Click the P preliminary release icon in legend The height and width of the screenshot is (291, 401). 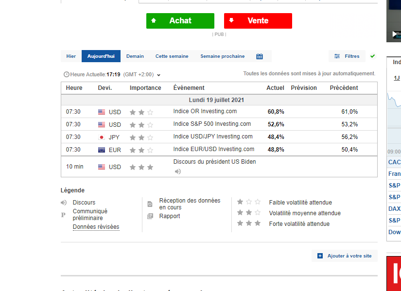(x=63, y=215)
